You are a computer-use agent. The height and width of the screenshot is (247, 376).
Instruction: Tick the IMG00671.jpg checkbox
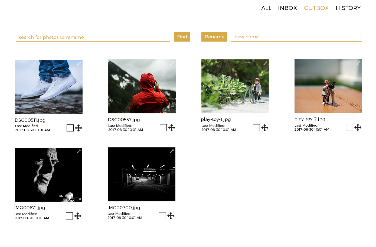coord(69,216)
